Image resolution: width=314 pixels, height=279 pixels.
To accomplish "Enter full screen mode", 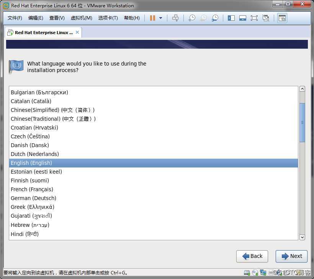I will pyautogui.click(x=254, y=18).
